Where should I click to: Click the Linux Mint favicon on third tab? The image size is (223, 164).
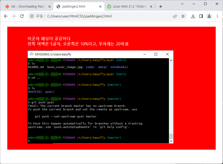pos(109,7)
